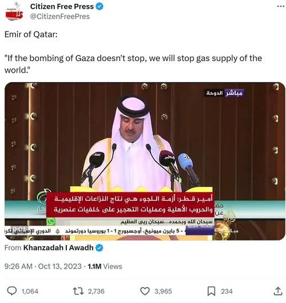Click the 234 bookmarks count

[x=227, y=291]
